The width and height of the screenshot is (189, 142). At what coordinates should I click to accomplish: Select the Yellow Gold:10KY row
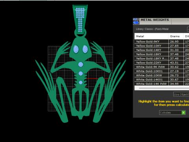(162, 46)
